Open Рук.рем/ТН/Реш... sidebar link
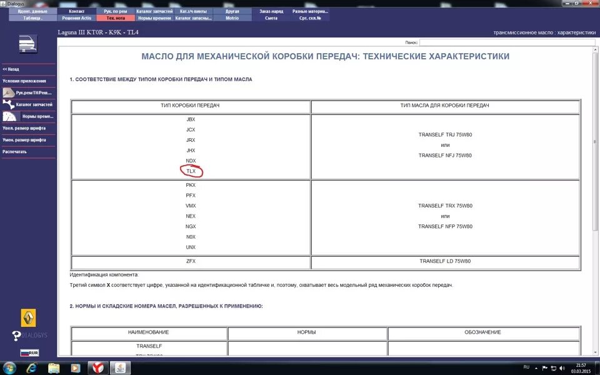Screen dimensions: 600x375 [x=34, y=92]
